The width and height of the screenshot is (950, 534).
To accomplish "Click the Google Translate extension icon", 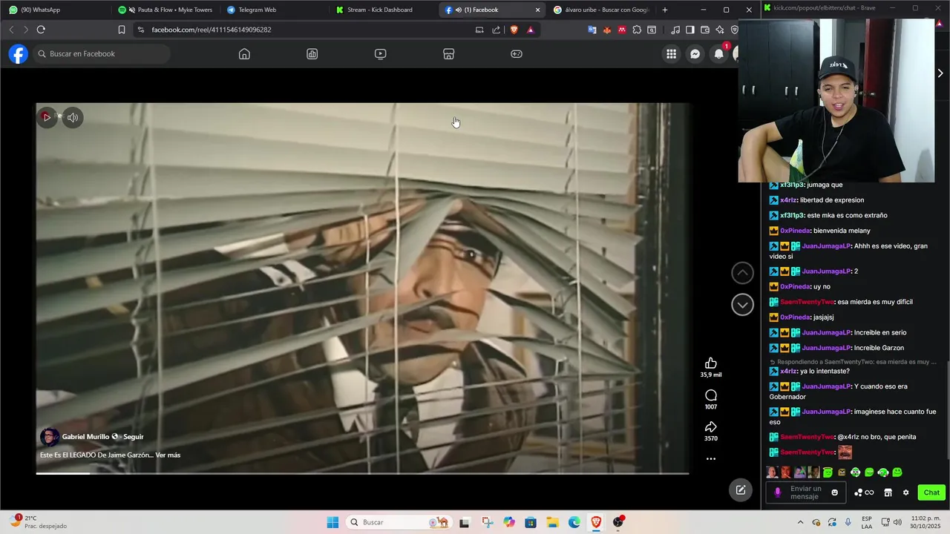I will coord(592,30).
